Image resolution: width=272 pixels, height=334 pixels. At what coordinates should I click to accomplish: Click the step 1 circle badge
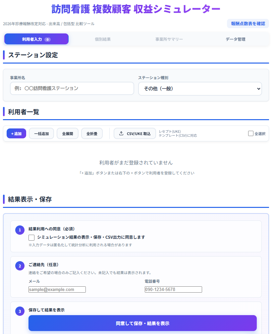[x=20, y=230]
